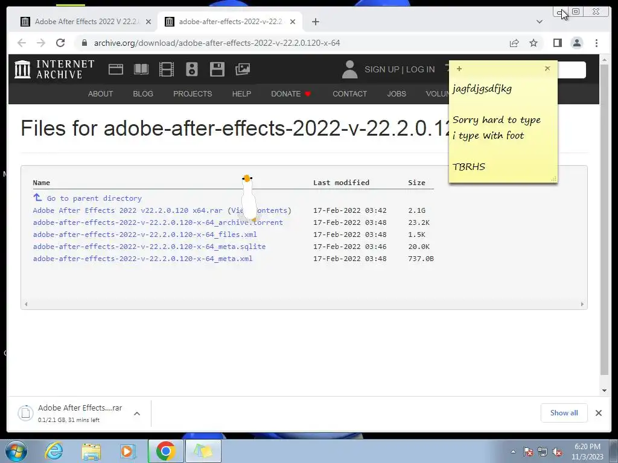Open Windows Media Player on the taskbar
Screen dimensions: 618x463
[128, 451]
